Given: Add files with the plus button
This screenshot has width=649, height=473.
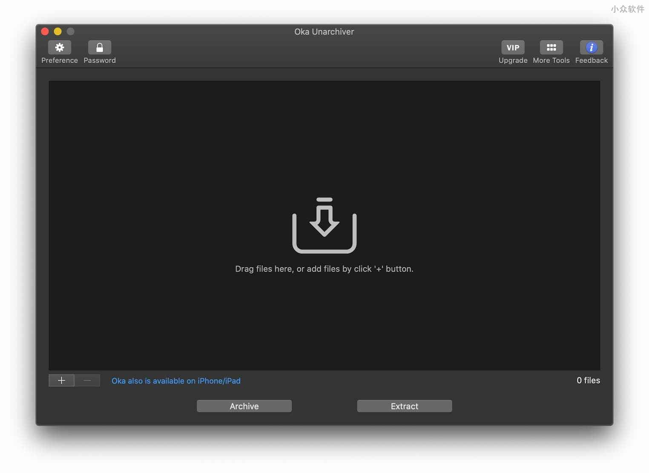Looking at the screenshot, I should 61,380.
